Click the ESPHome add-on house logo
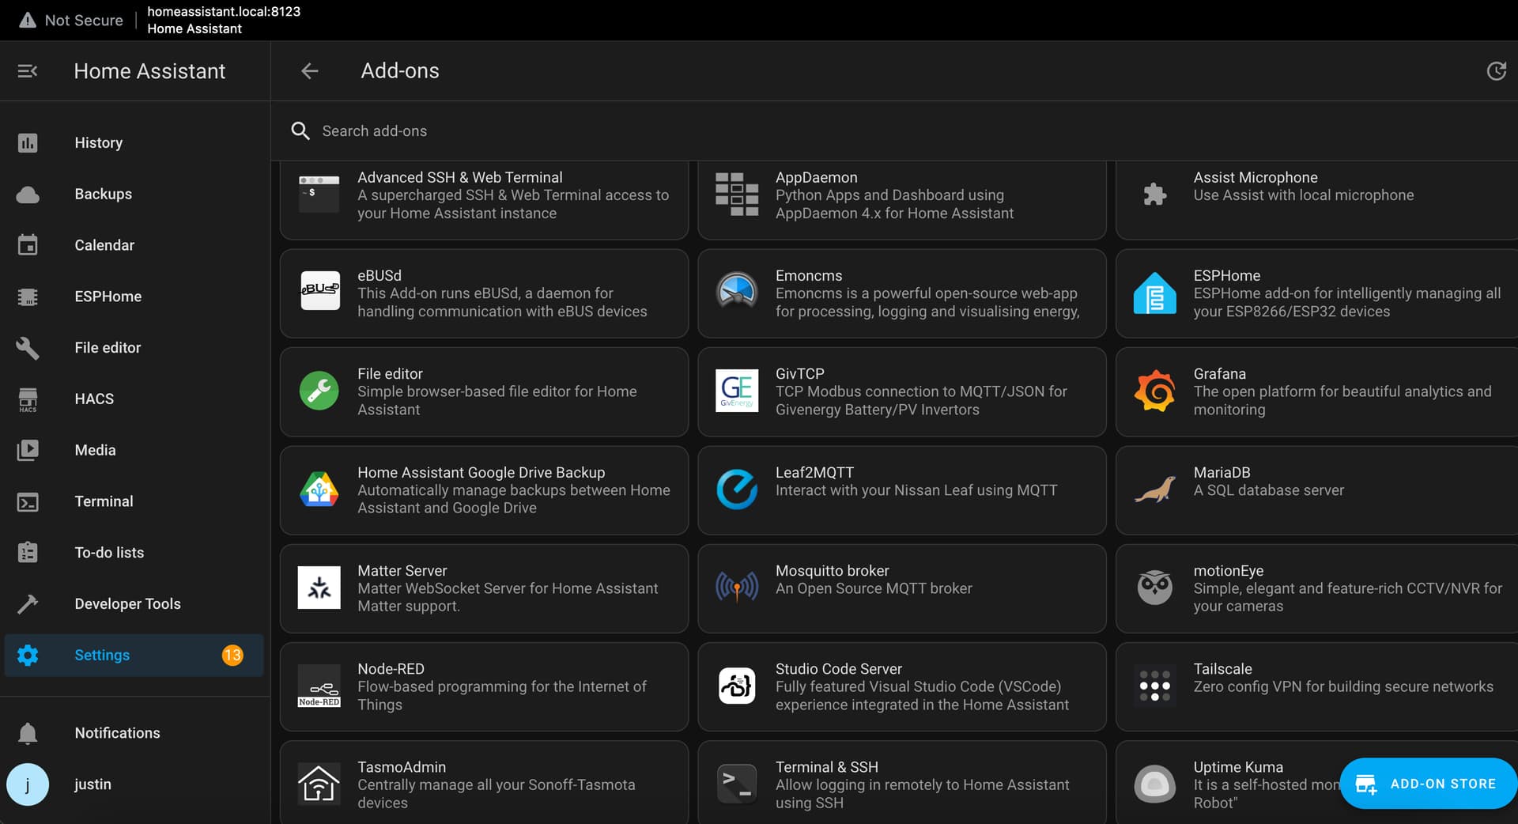The image size is (1518, 824). 1154,293
